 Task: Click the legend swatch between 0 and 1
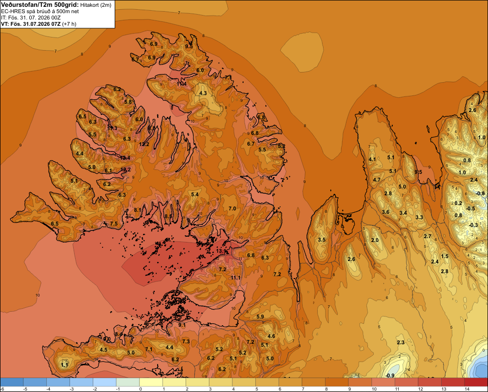tap(151, 382)
